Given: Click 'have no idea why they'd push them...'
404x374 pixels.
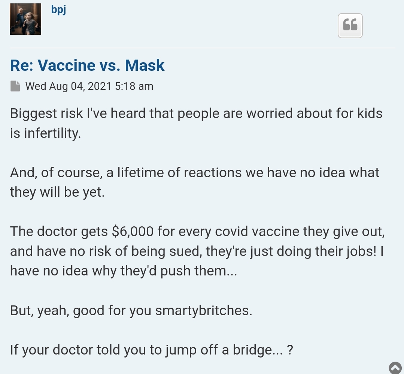Looking at the screenshot, I should (124, 271).
